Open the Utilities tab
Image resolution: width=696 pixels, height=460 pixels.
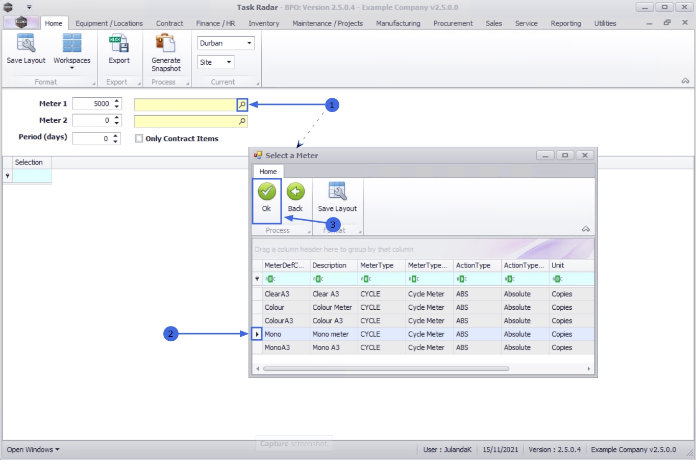click(x=605, y=23)
